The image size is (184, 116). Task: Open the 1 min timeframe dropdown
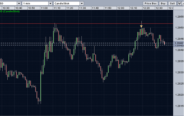50,4
